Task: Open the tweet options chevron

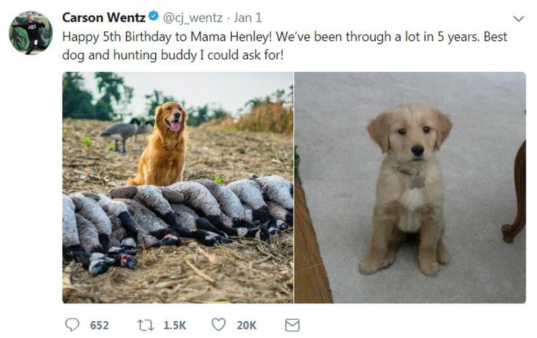Action: [x=519, y=19]
